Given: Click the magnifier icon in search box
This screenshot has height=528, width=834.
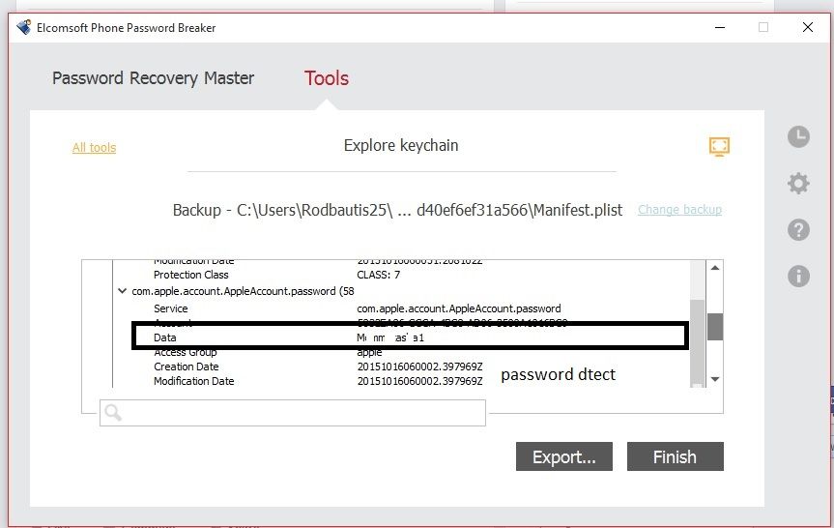Looking at the screenshot, I should click(x=113, y=413).
